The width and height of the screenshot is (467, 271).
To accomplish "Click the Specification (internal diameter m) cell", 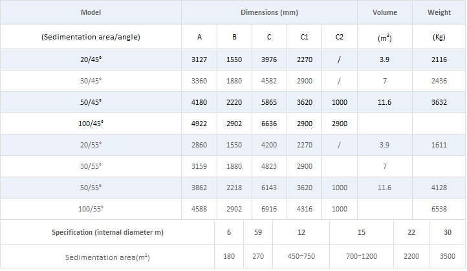I will click(x=107, y=232).
